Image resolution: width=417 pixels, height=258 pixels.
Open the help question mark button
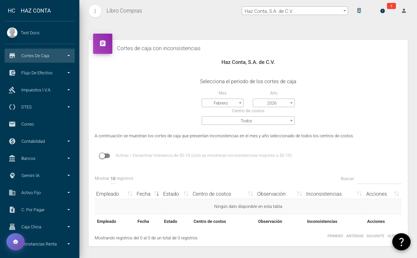(401, 242)
